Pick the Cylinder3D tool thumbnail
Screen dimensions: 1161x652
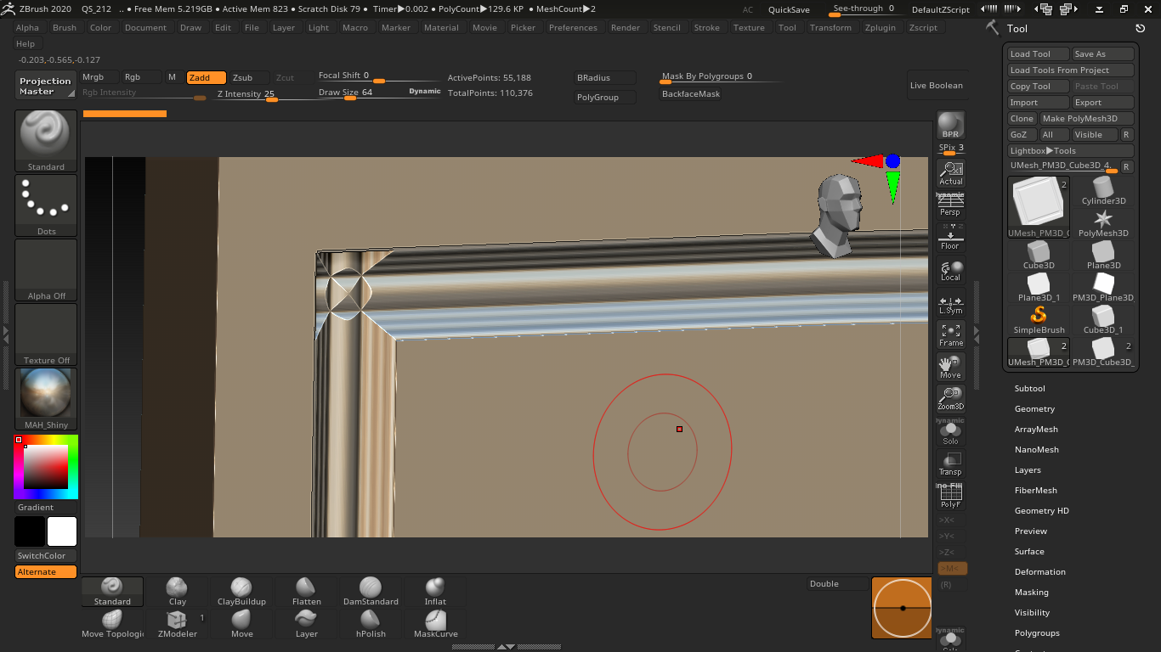coord(1103,191)
